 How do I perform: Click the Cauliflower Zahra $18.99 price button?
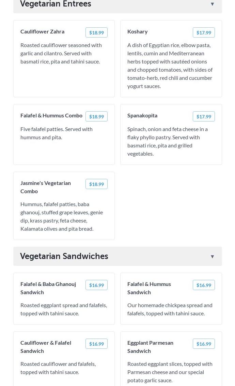click(x=96, y=32)
